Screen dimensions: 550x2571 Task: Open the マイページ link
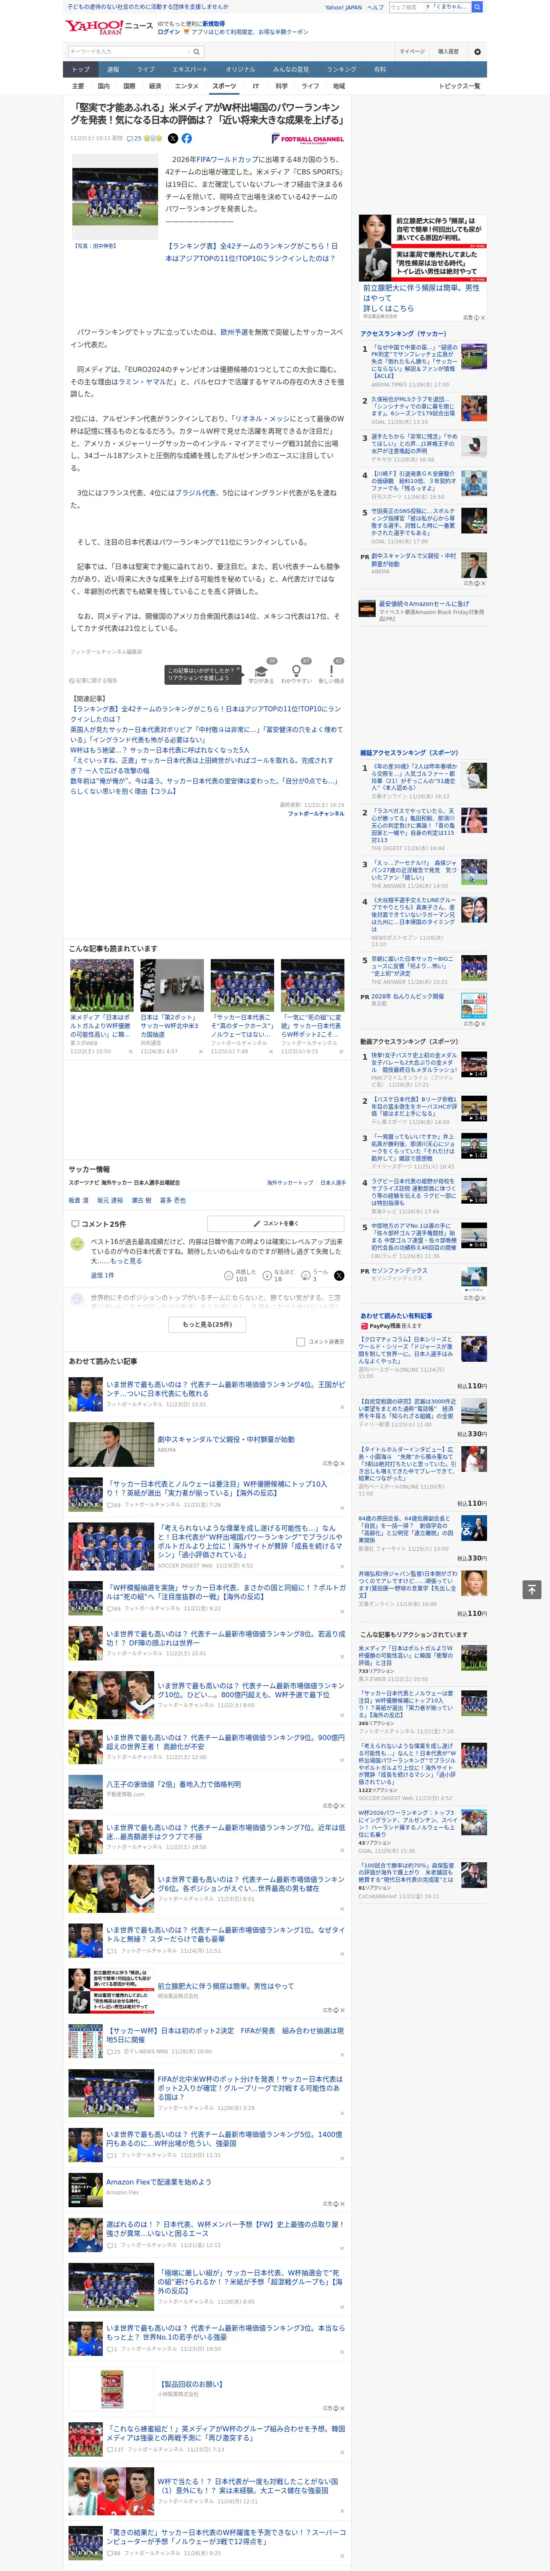pyautogui.click(x=411, y=52)
